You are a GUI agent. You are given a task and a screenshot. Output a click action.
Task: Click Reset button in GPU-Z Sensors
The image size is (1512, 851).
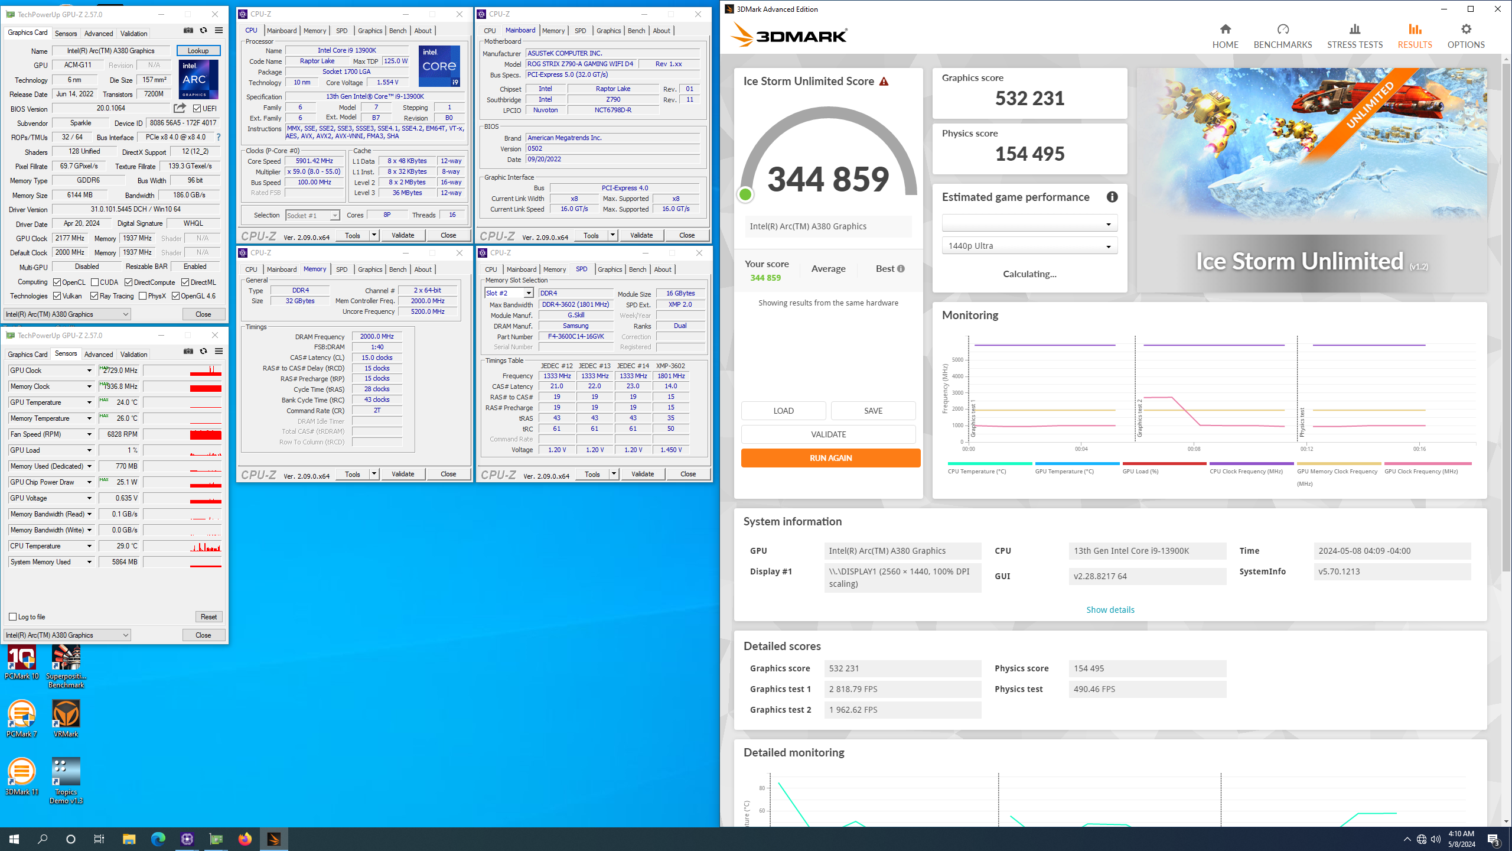coord(208,617)
